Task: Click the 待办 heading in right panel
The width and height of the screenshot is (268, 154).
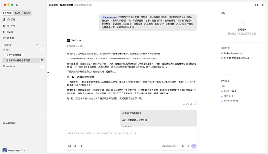Action: [223, 13]
